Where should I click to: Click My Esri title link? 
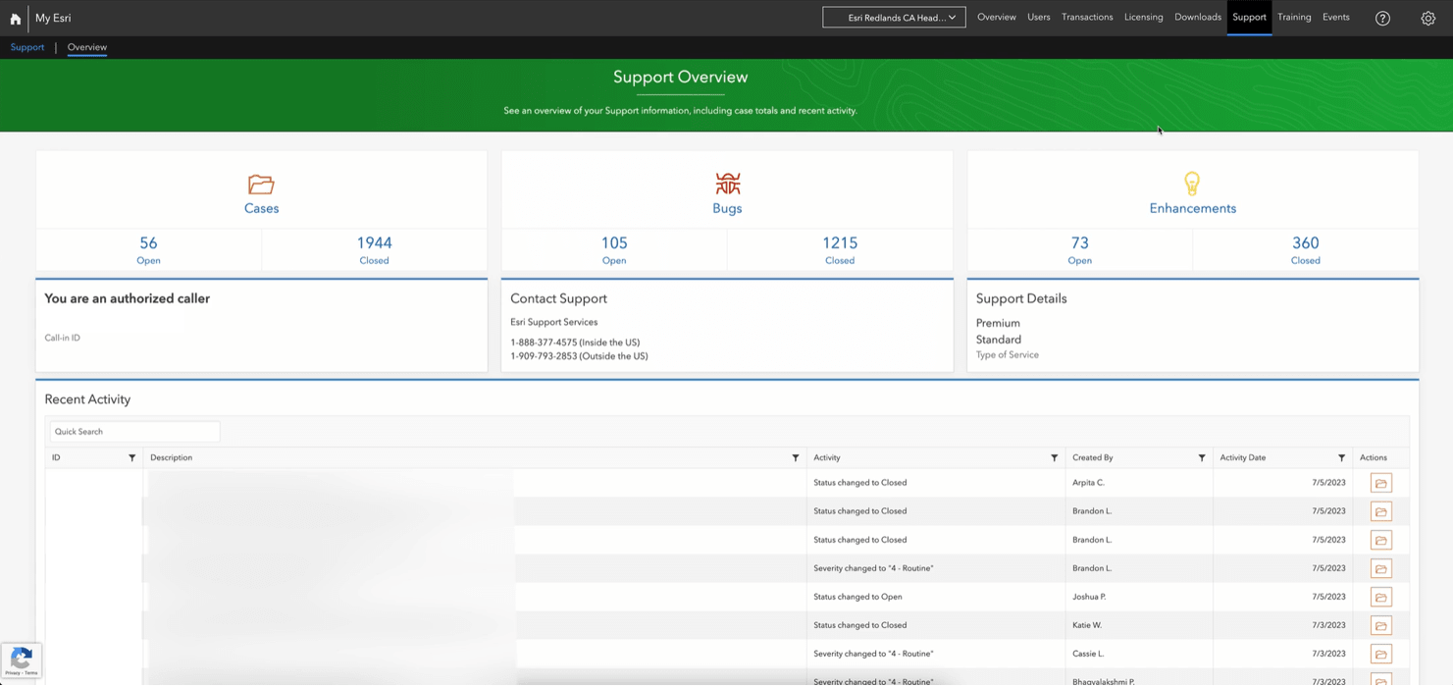[x=53, y=18]
